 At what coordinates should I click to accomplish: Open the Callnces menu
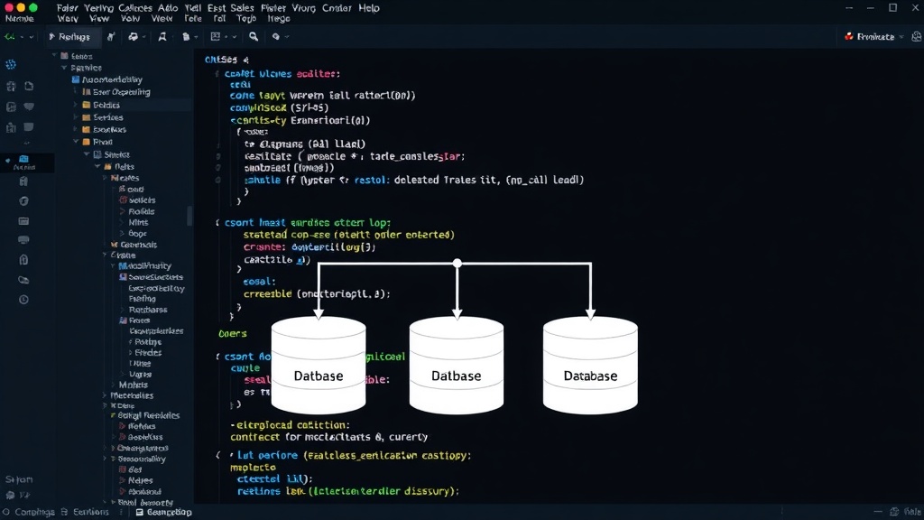pos(135,8)
